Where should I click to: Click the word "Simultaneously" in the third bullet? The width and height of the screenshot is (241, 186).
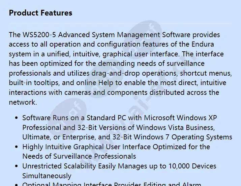click(x=47, y=176)
